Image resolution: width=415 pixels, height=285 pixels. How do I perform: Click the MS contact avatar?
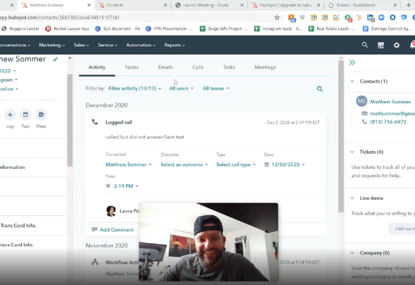[362, 101]
